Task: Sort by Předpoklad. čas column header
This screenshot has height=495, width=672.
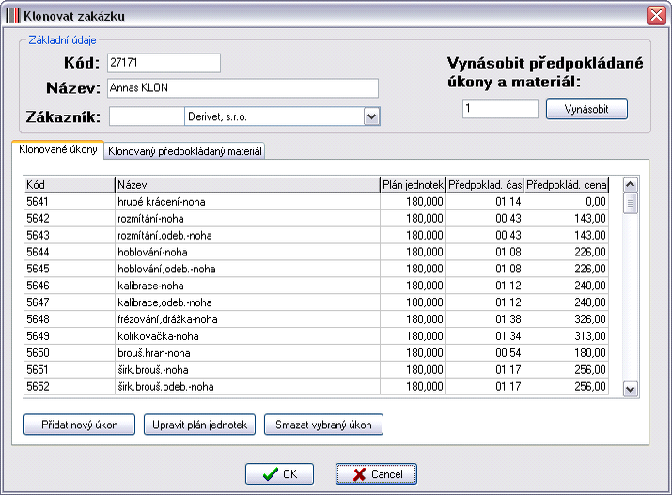Action: pos(485,184)
